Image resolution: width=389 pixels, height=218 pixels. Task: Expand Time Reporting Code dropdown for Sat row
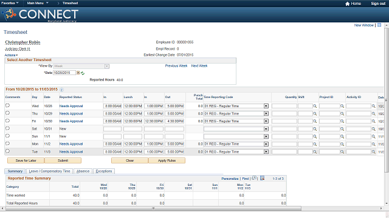pos(266,129)
